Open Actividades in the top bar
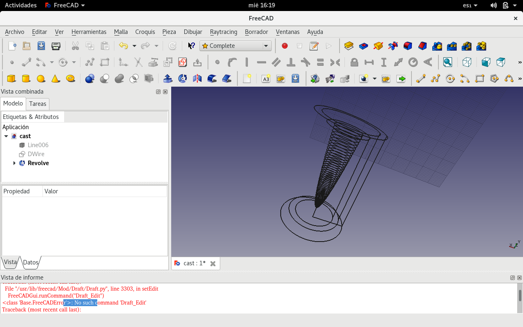523x327 pixels. [20, 5]
